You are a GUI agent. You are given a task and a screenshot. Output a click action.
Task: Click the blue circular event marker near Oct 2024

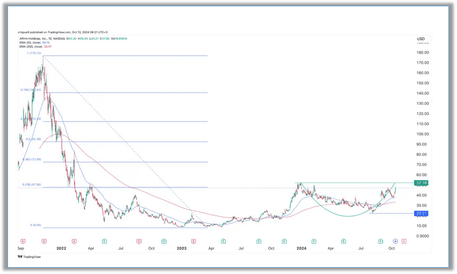(x=395, y=241)
